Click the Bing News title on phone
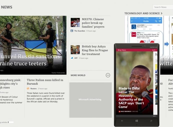The height and width of the screenshot is (127, 173). 122,50
